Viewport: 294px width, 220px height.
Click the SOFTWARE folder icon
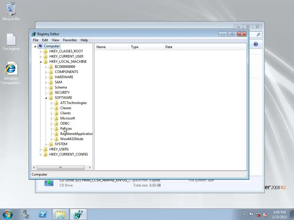(51, 98)
